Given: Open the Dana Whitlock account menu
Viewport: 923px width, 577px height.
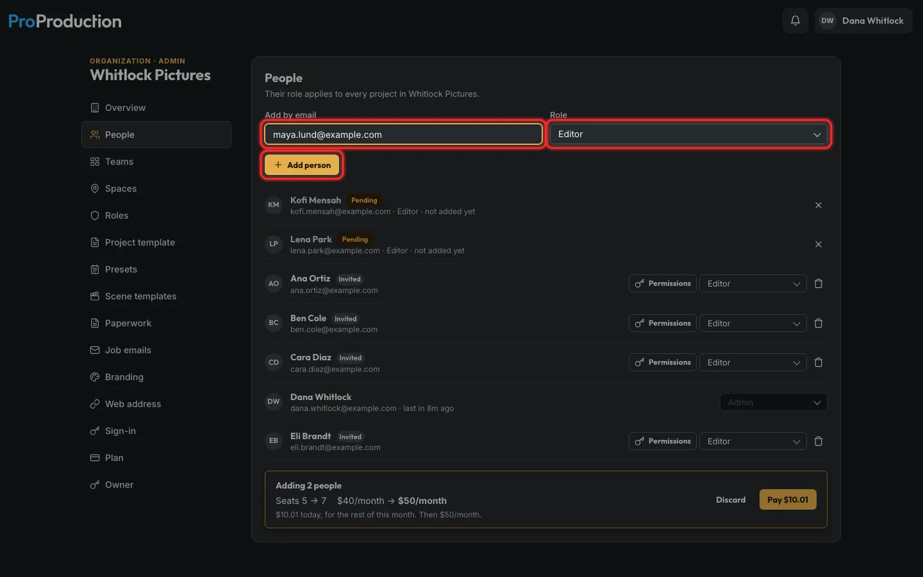Looking at the screenshot, I should click(863, 21).
